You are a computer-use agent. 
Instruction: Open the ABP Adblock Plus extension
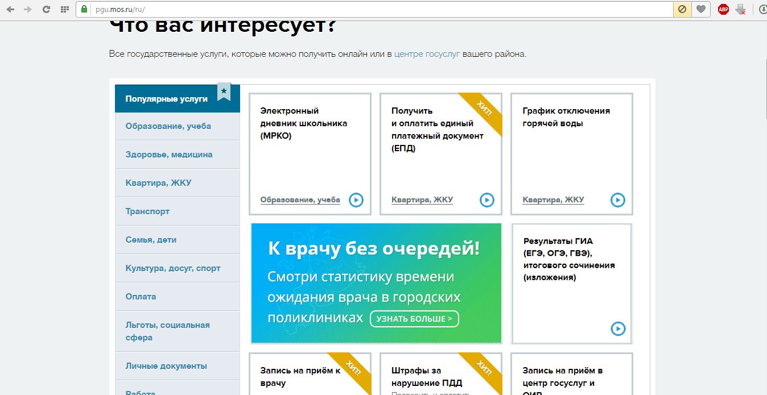point(723,9)
